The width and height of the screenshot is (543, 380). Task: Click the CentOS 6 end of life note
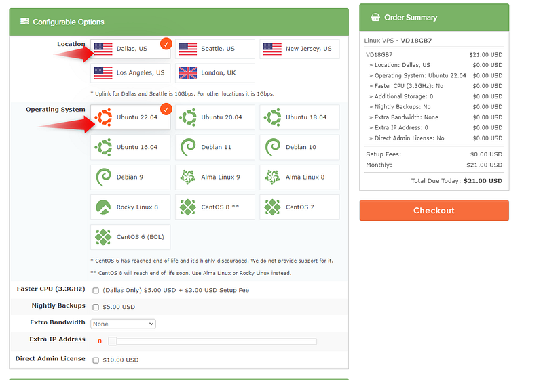(212, 261)
